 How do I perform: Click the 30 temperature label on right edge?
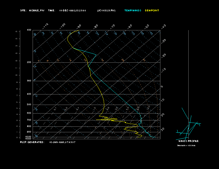pos(163,130)
